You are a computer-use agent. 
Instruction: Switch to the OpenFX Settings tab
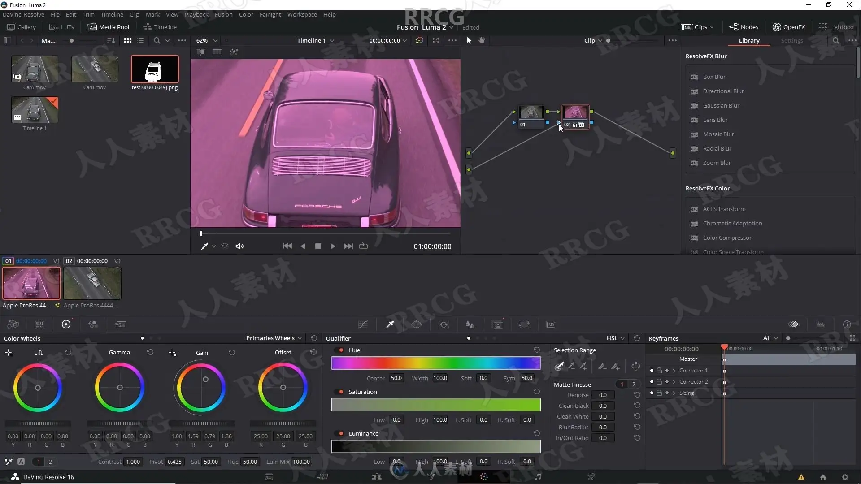coord(791,40)
